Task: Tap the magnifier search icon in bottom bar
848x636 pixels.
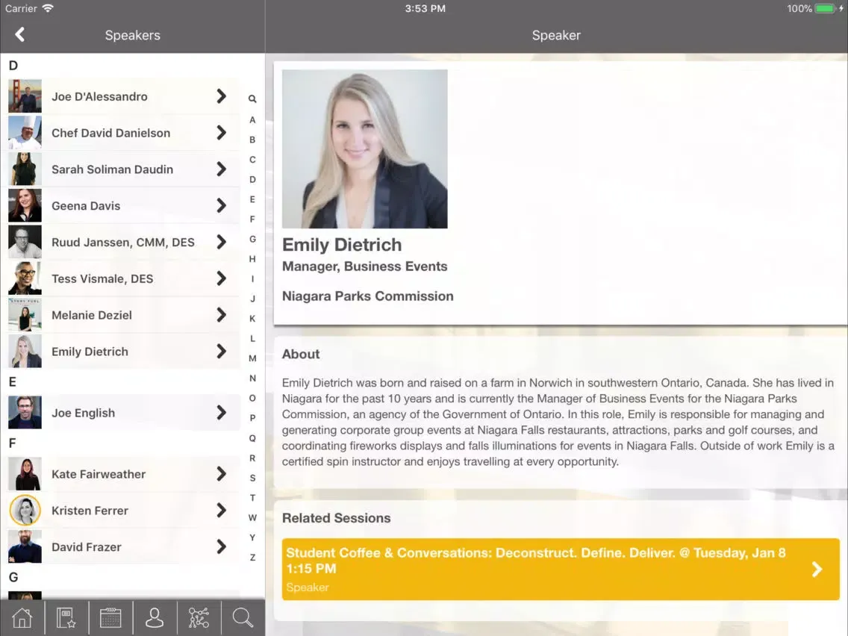Action: pyautogui.click(x=243, y=617)
